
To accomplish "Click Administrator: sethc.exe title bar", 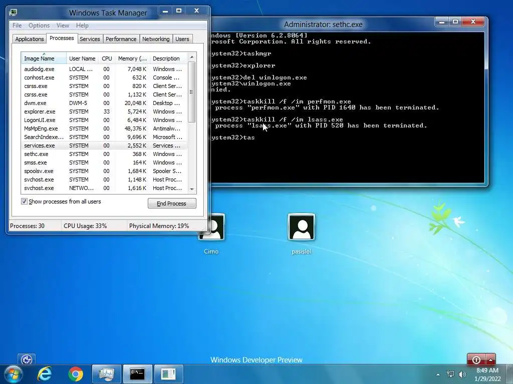I will tap(323, 24).
